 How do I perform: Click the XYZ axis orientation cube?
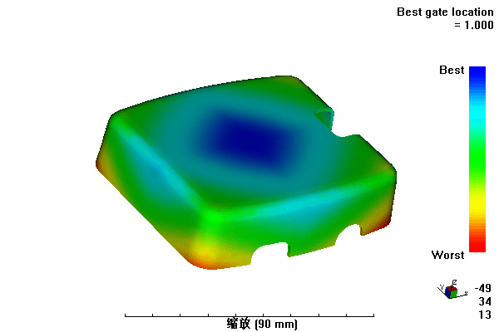(451, 290)
